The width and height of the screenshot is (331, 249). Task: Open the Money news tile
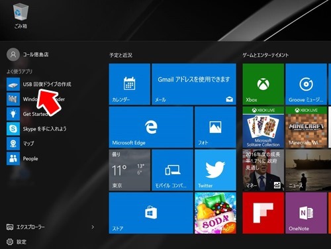pos(263,170)
